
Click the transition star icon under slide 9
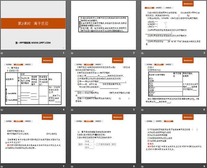tap(143, 167)
